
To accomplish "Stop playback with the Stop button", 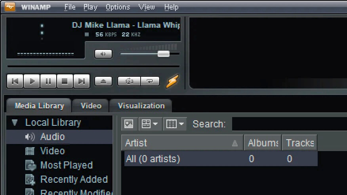I will 65,81.
